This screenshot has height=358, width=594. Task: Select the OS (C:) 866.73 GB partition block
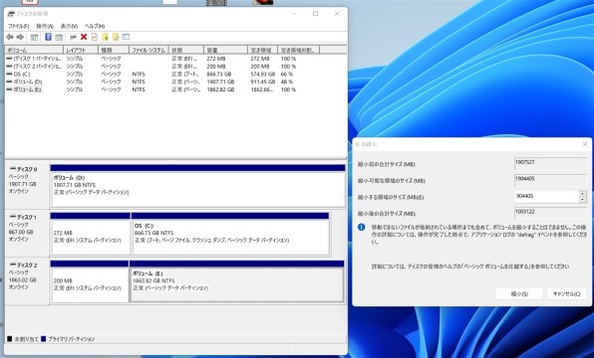point(230,234)
